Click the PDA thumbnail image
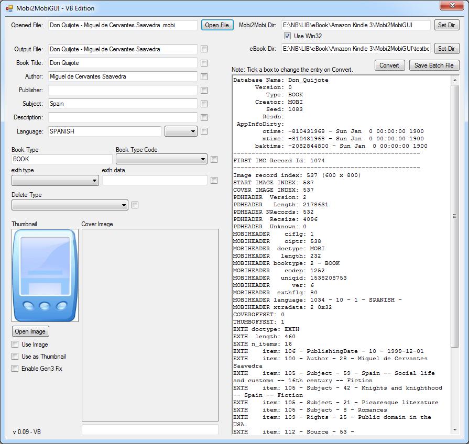The image size is (469, 444). coord(45,275)
